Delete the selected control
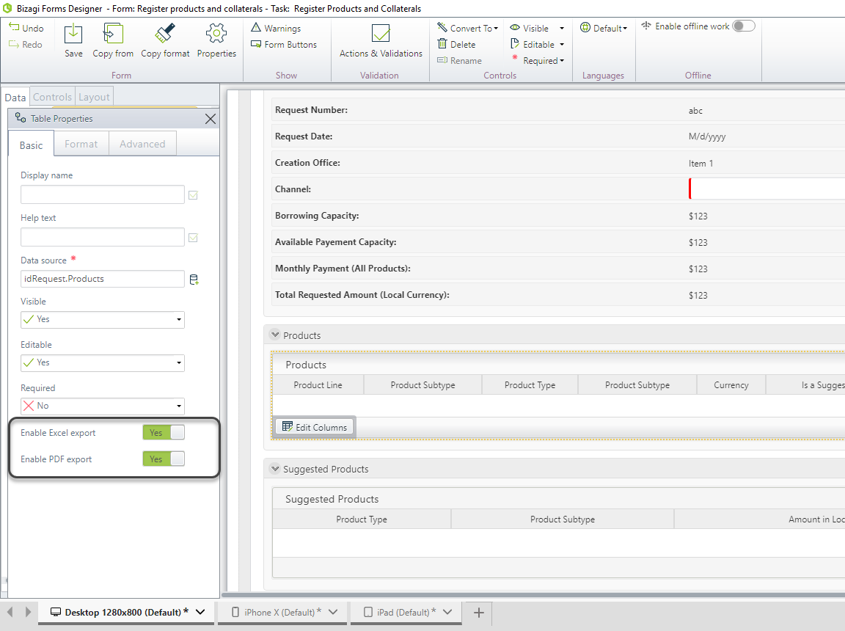Screen dimensions: 845x631 click(x=456, y=44)
